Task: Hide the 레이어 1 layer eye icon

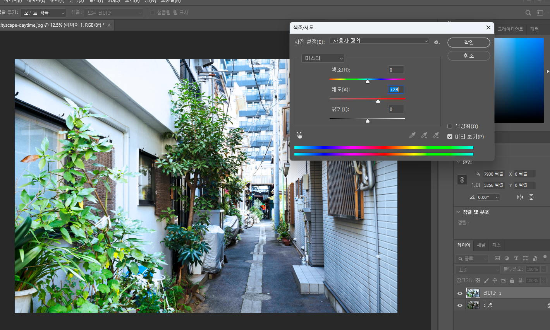Action: point(460,293)
